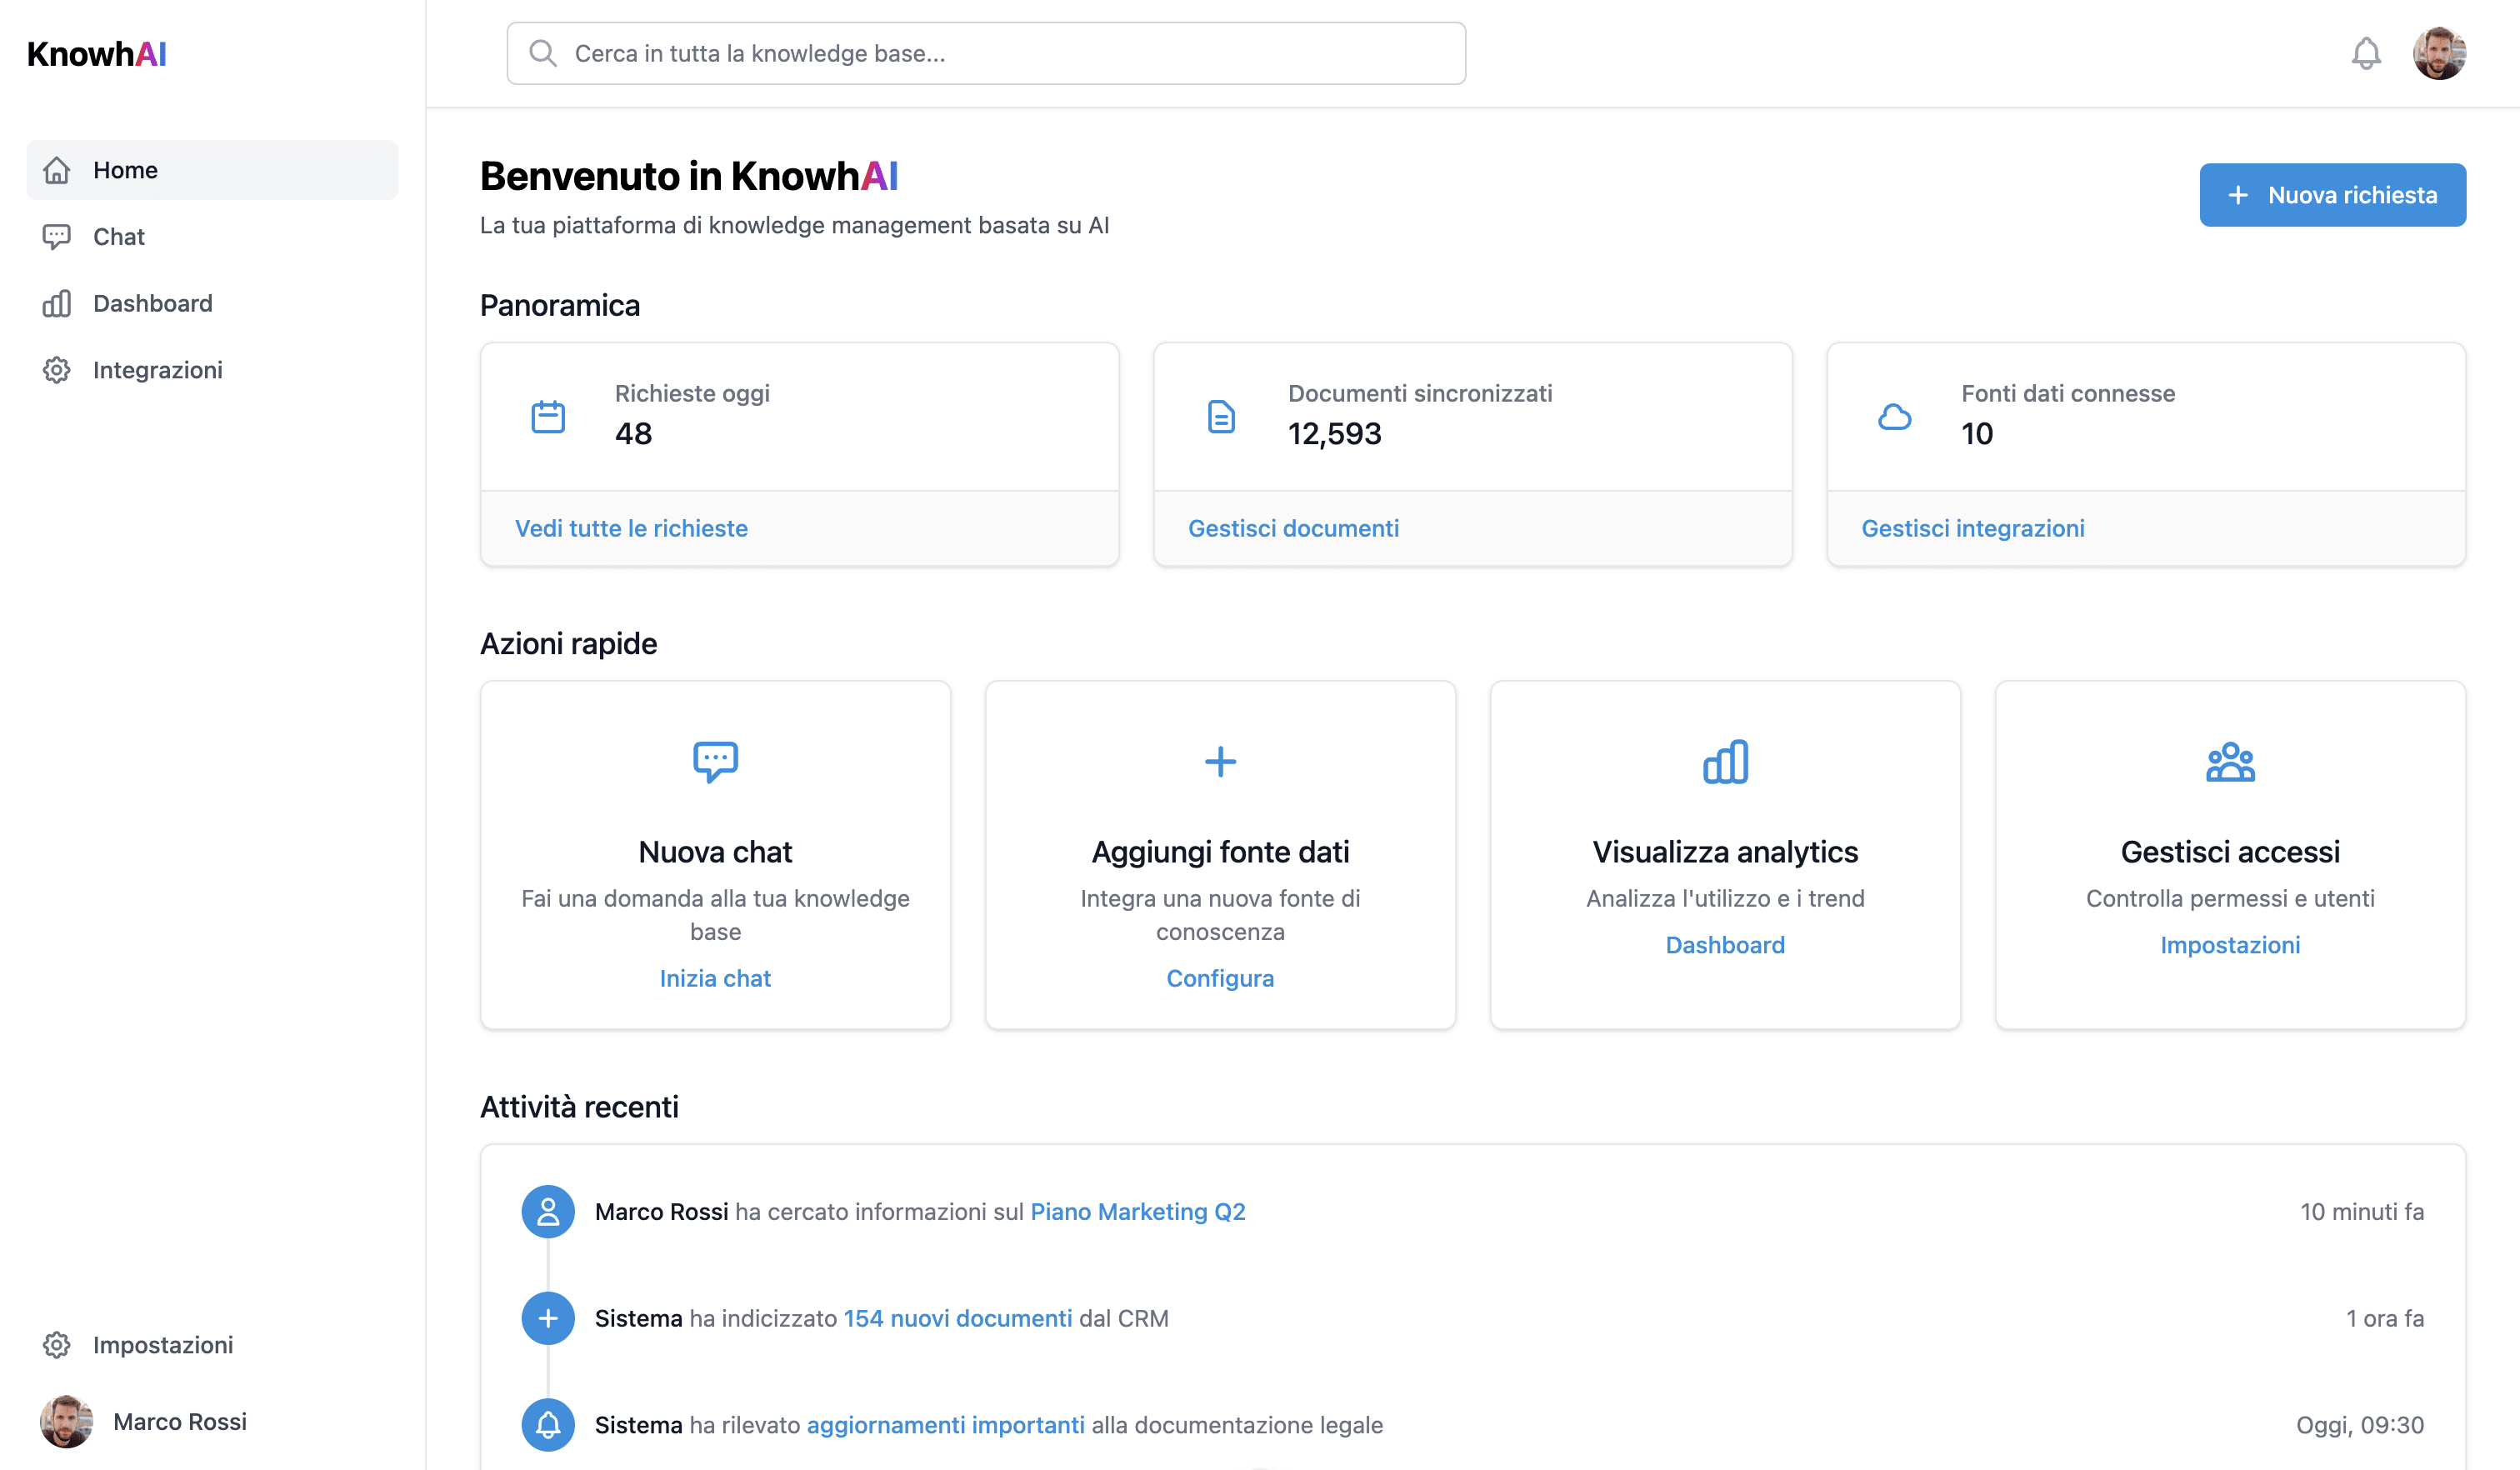Click Impostazioni link in Gestisci accessi card
Screen dimensions: 2520x1470
(x=2230, y=945)
